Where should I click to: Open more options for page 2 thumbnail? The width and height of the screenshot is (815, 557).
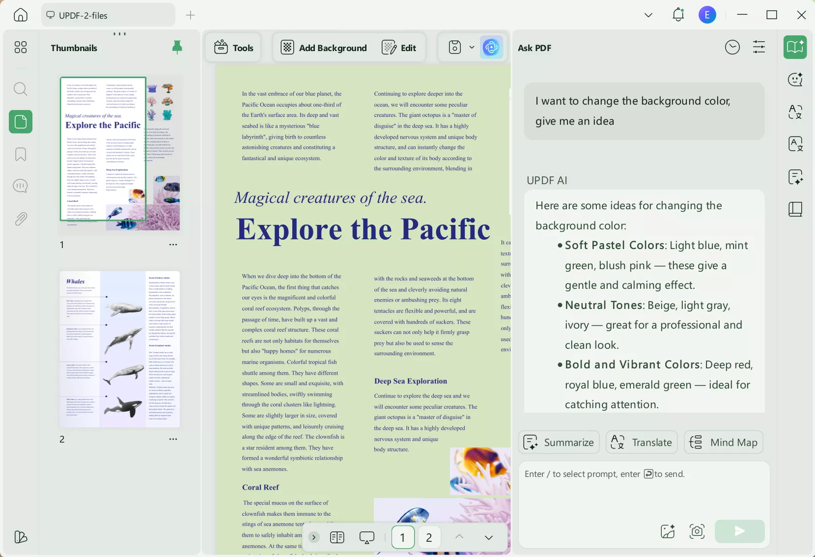[x=173, y=439]
